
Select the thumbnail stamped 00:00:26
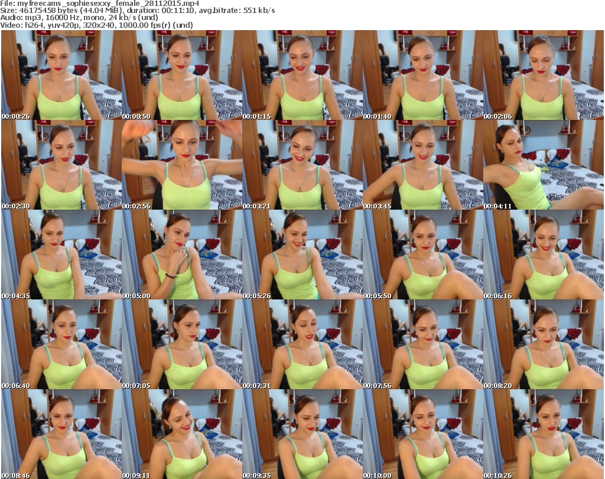pos(61,75)
